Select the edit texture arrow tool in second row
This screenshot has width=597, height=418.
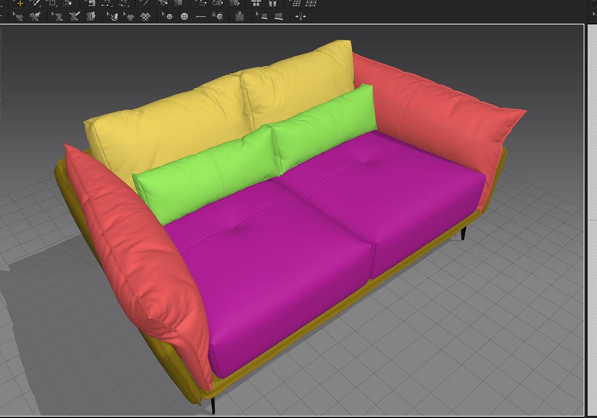click(18, 16)
